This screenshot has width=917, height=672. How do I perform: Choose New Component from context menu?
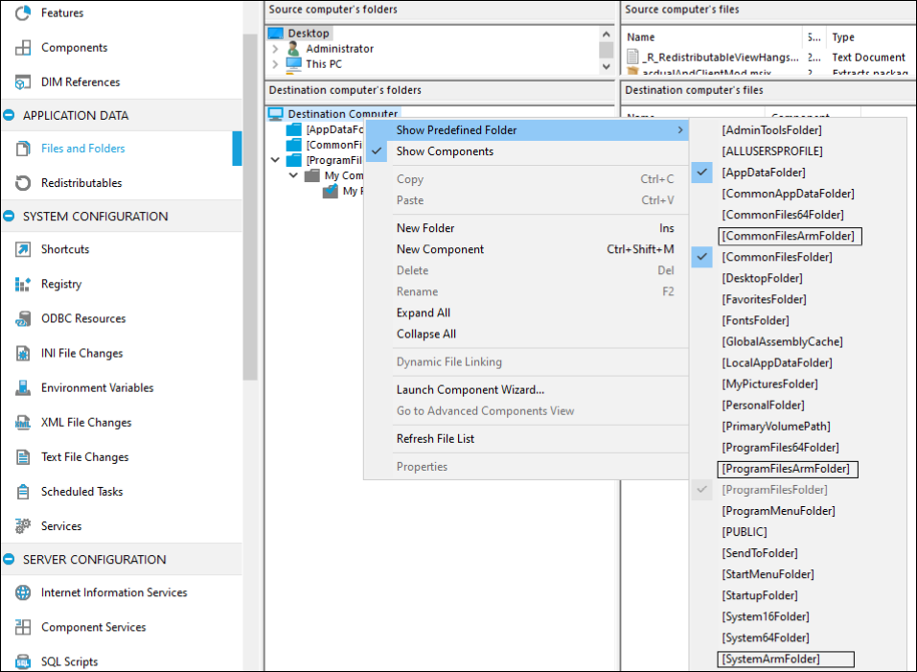point(440,249)
